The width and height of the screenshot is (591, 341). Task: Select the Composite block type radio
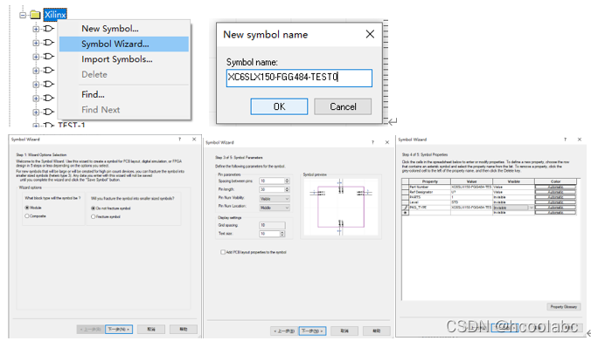(27, 216)
